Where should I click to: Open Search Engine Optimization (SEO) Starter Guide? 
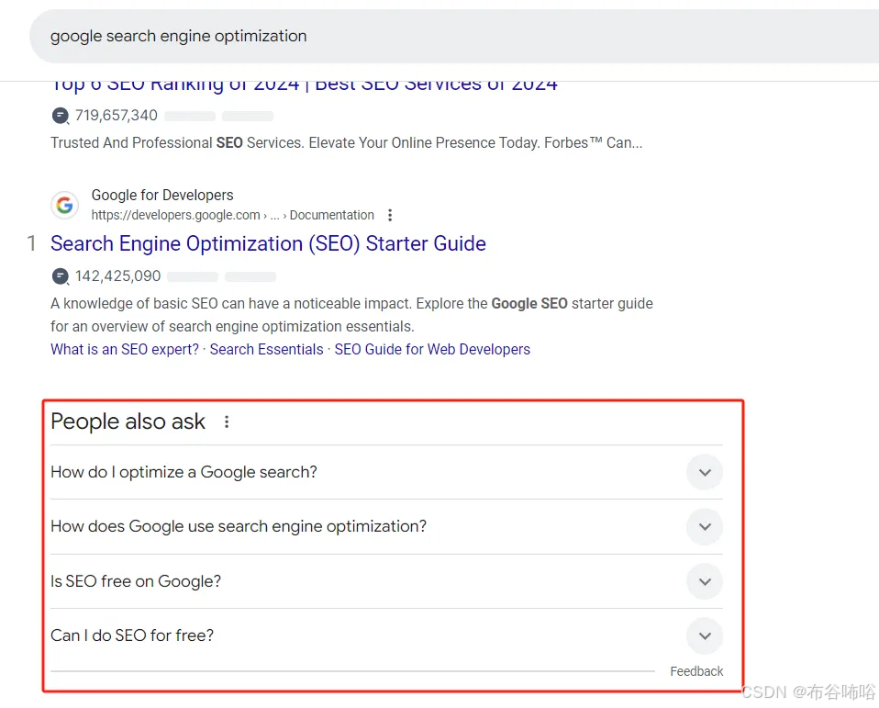pyautogui.click(x=268, y=243)
